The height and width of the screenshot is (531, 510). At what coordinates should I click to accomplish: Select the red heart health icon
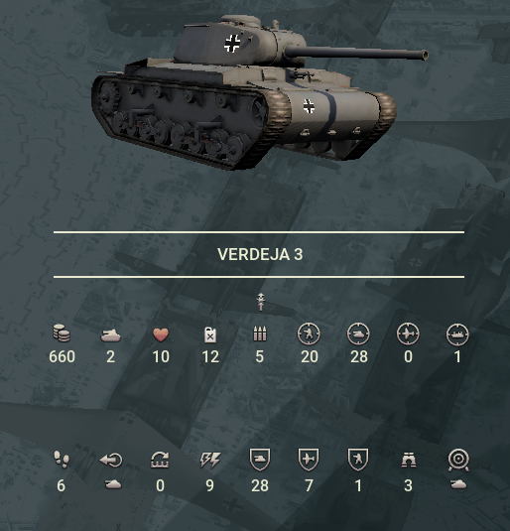(161, 334)
